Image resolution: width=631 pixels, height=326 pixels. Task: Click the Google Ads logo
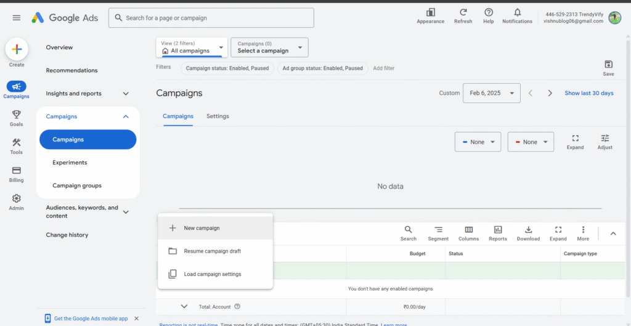[x=65, y=18]
